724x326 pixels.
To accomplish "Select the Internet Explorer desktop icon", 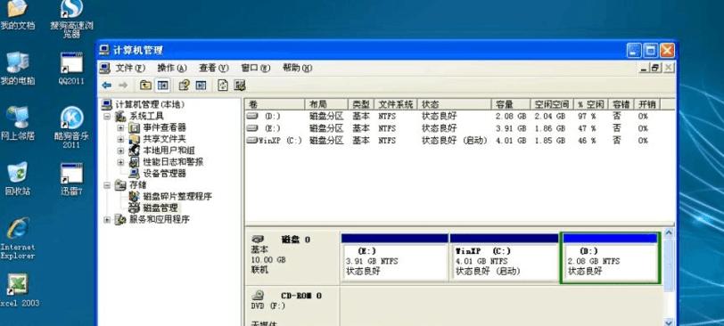I will [x=18, y=239].
